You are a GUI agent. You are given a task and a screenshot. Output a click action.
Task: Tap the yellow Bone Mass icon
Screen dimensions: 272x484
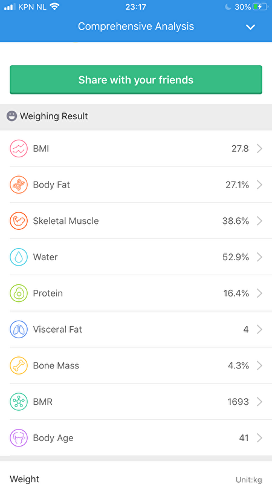(19, 365)
